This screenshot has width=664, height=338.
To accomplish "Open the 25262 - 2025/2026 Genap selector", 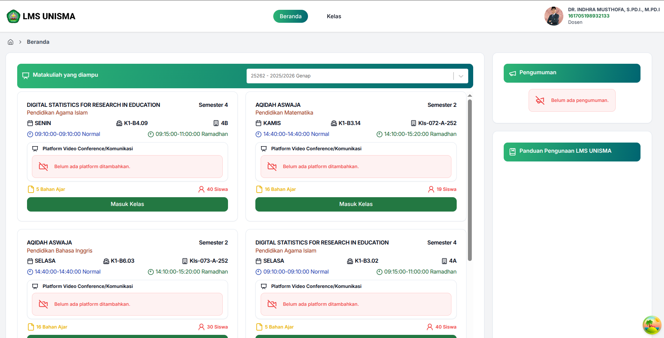I will click(x=357, y=76).
